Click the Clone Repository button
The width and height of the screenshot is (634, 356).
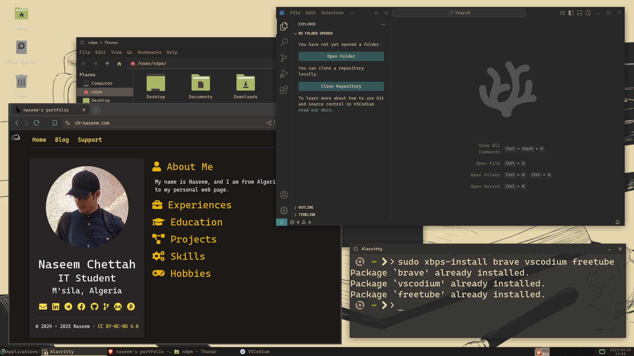pyautogui.click(x=341, y=86)
